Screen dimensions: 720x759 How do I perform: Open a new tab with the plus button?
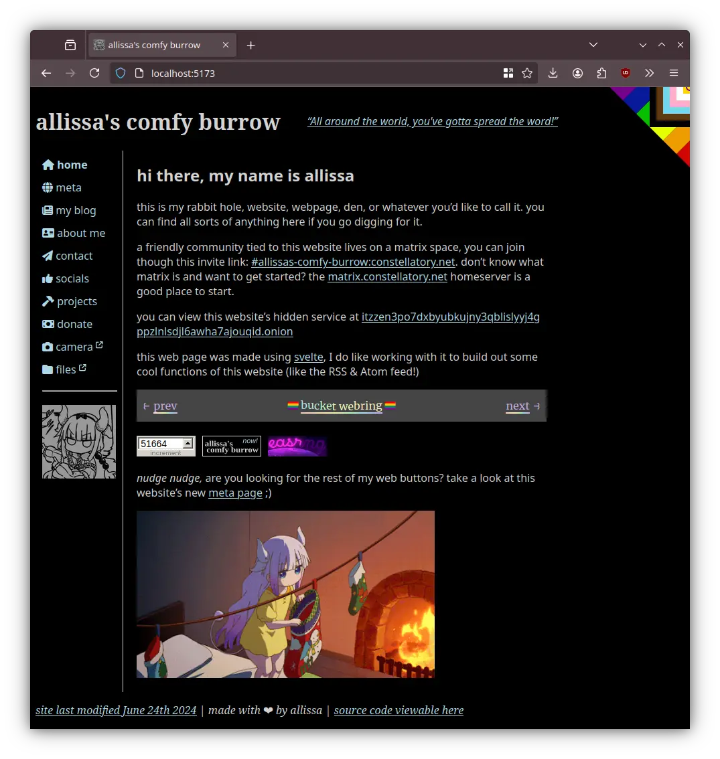point(250,45)
